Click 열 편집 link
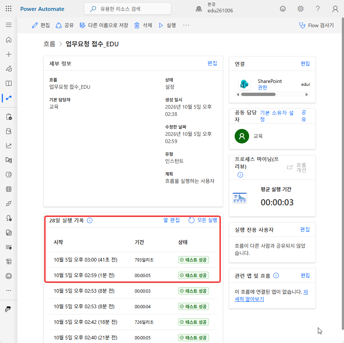344x343 pixels. point(172,220)
